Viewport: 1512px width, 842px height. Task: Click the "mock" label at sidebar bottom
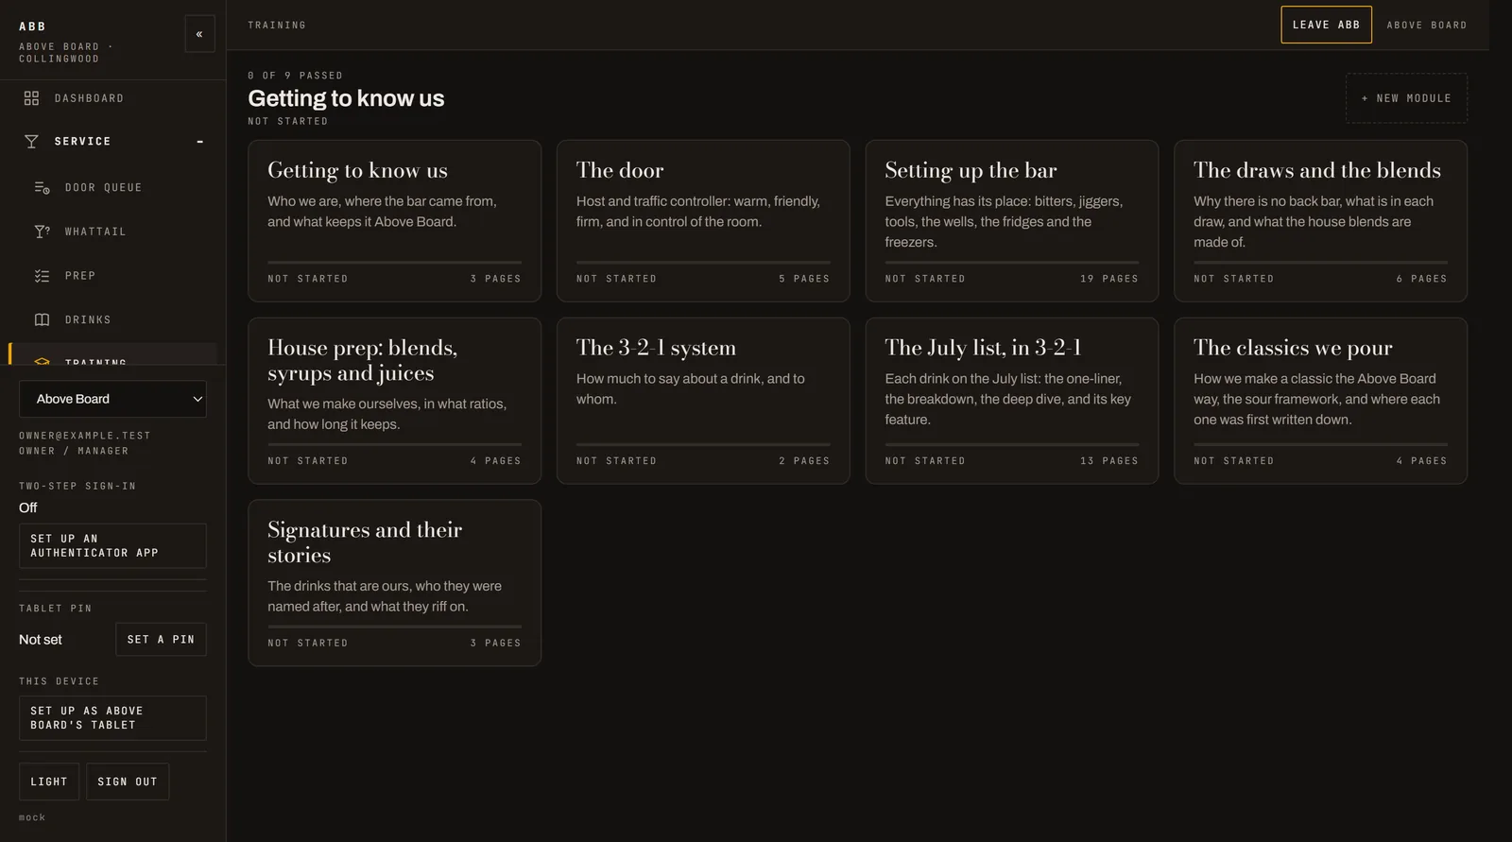pos(32,817)
